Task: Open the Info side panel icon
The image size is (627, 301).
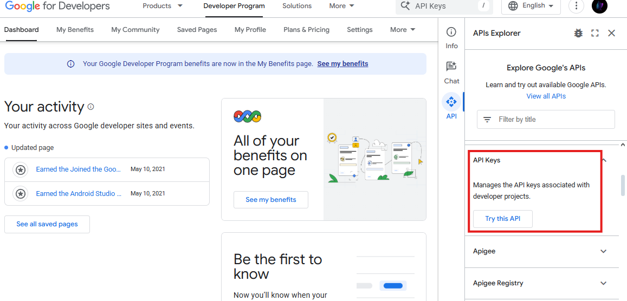Action: [x=451, y=37]
